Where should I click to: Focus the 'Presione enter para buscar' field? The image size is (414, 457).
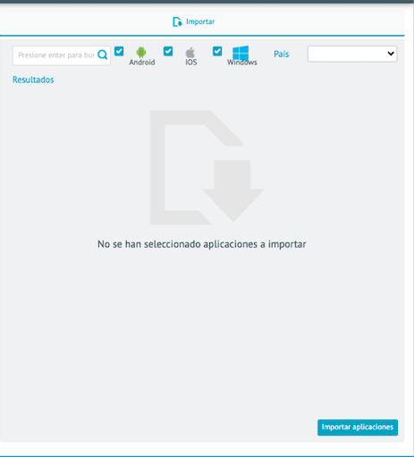(62, 55)
